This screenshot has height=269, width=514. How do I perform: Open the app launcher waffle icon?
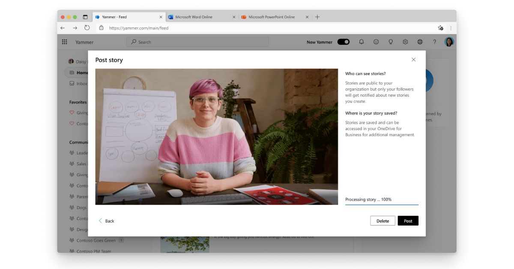65,42
